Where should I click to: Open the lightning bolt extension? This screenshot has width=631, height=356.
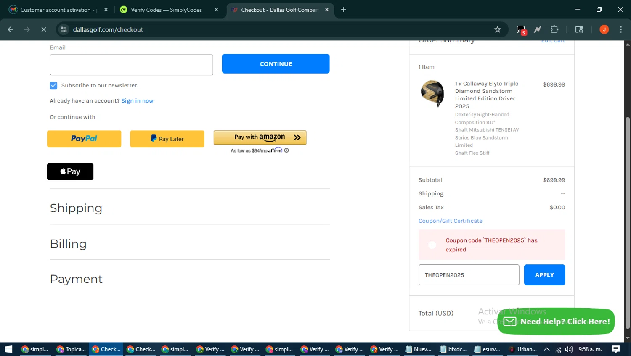pyautogui.click(x=538, y=29)
